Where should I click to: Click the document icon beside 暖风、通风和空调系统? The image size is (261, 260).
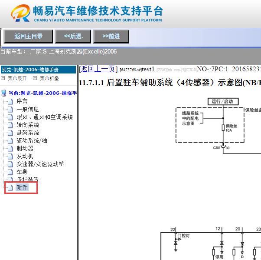click(10, 117)
